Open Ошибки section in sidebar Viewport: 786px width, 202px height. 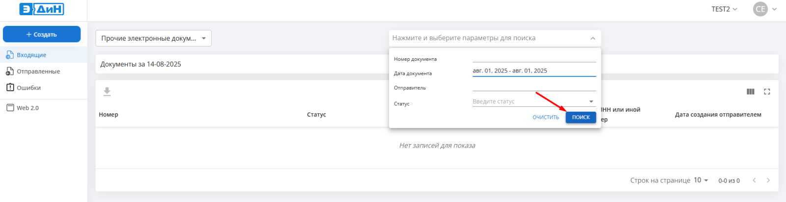(x=28, y=88)
